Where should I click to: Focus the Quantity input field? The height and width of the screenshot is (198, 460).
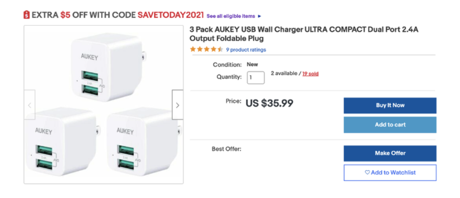255,78
